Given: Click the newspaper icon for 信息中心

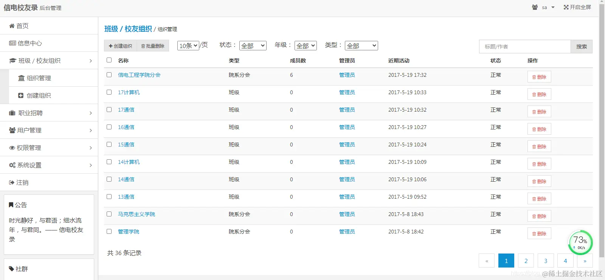Looking at the screenshot, I should 12,43.
